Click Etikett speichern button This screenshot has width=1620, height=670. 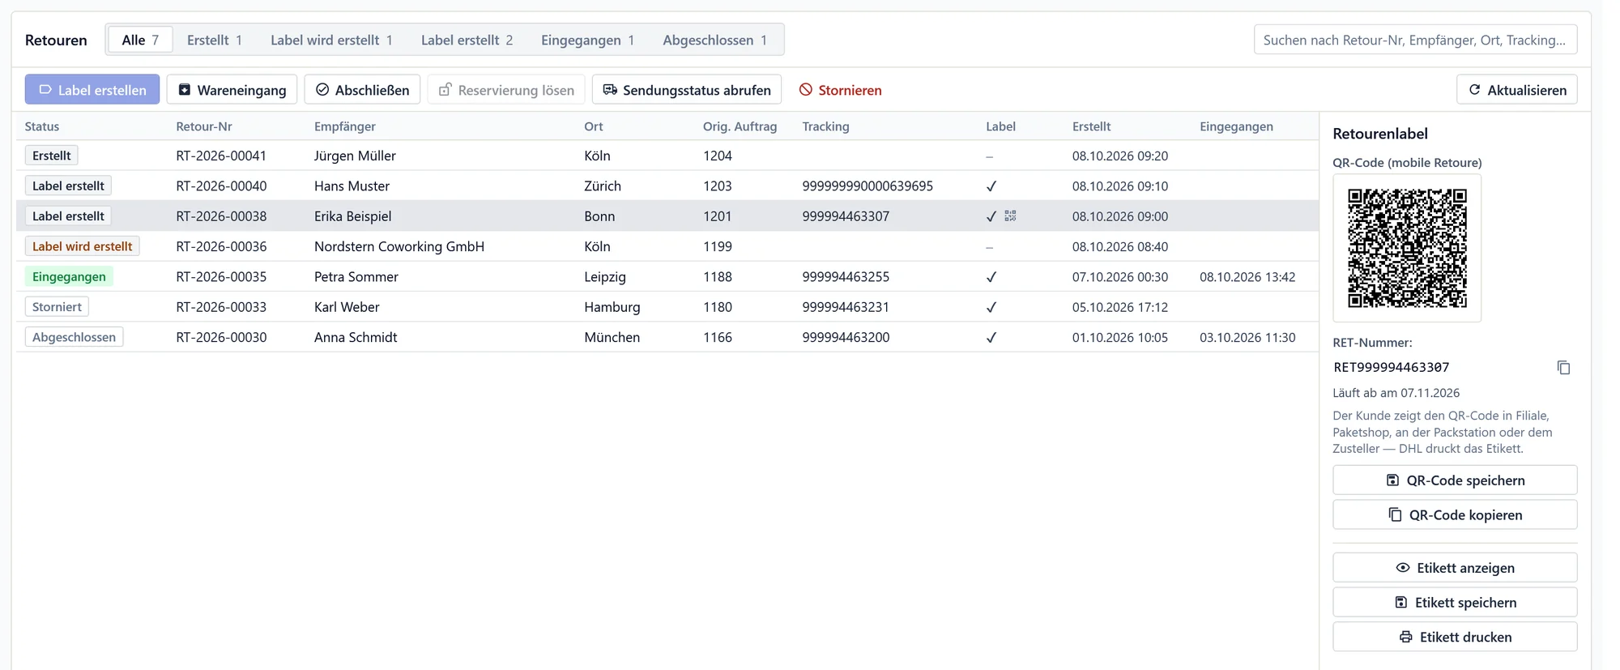(1455, 603)
